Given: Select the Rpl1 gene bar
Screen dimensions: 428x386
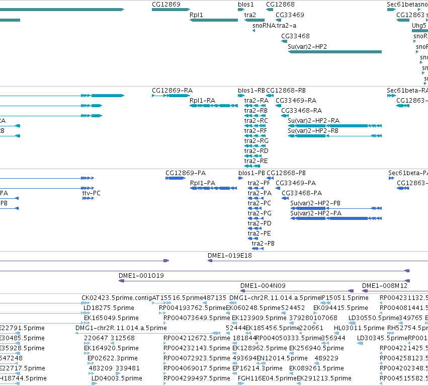Looking at the screenshot, I should click(214, 20).
